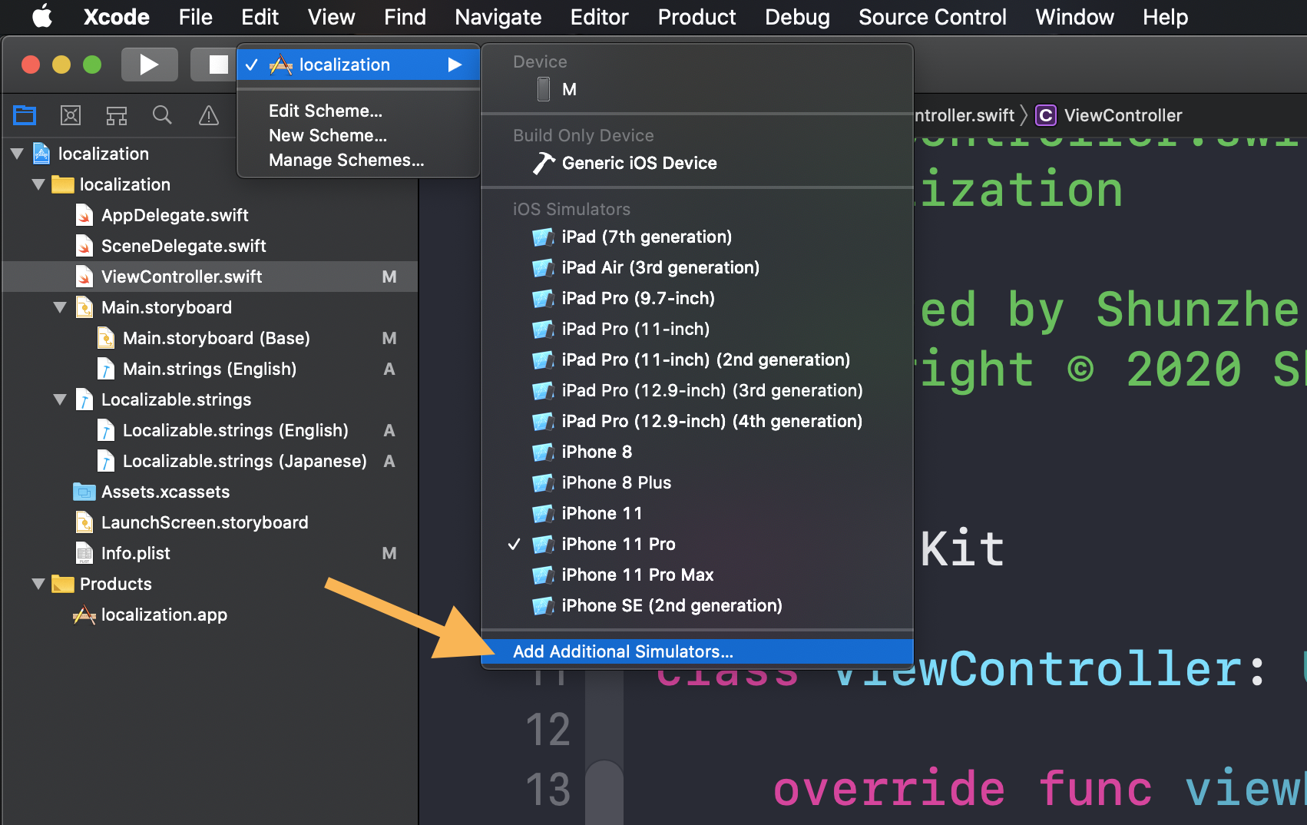Open the File menu
Viewport: 1307px width, 825px height.
pos(195,16)
